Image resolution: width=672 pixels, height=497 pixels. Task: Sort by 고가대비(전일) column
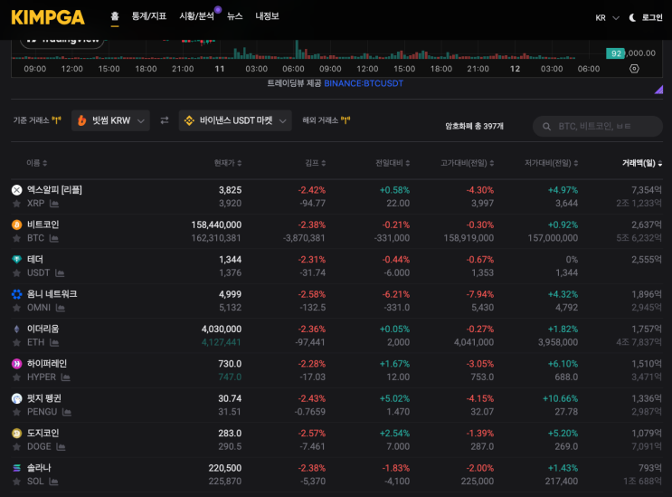click(467, 163)
